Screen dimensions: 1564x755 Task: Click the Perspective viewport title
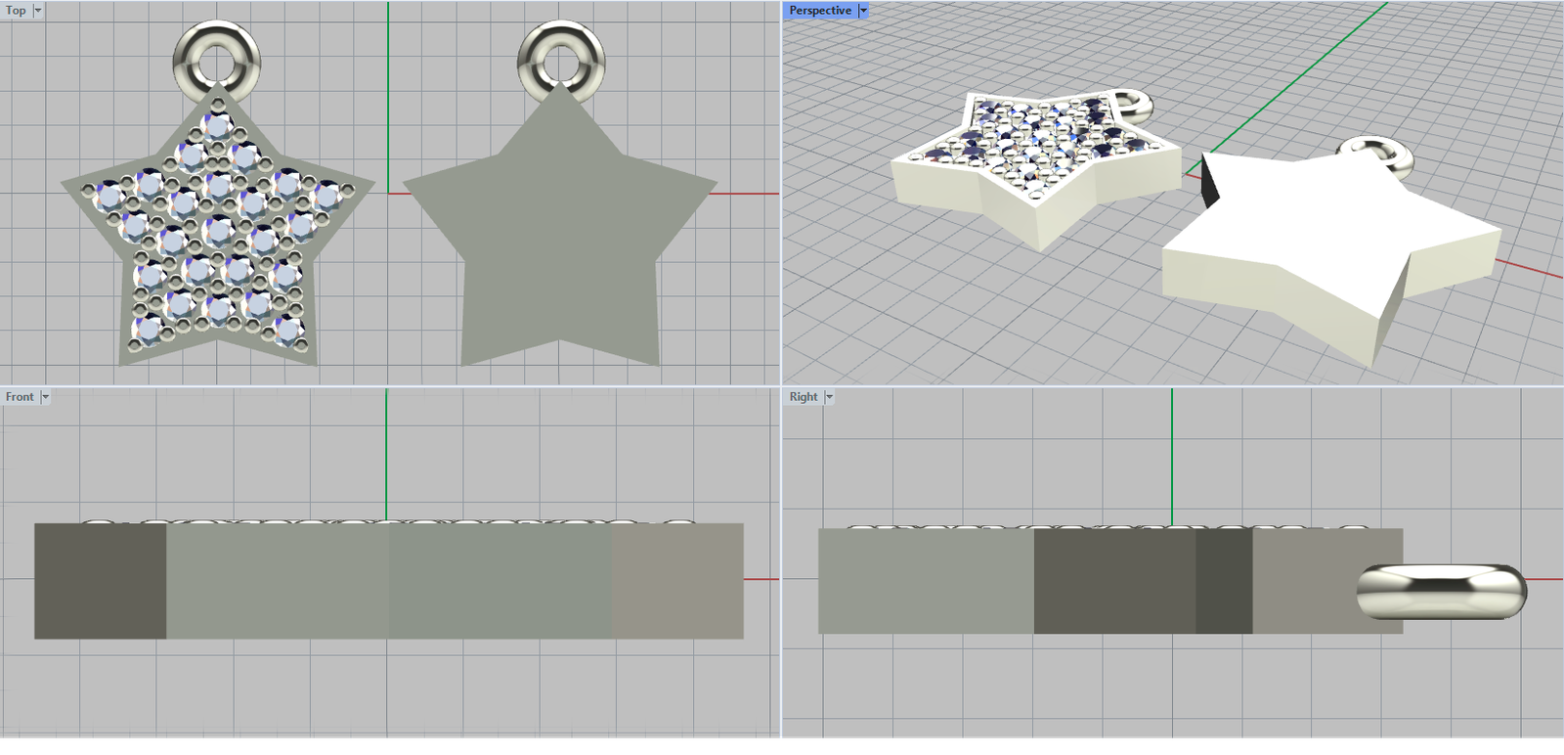(x=819, y=11)
